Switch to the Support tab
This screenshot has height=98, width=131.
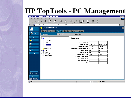81,31
